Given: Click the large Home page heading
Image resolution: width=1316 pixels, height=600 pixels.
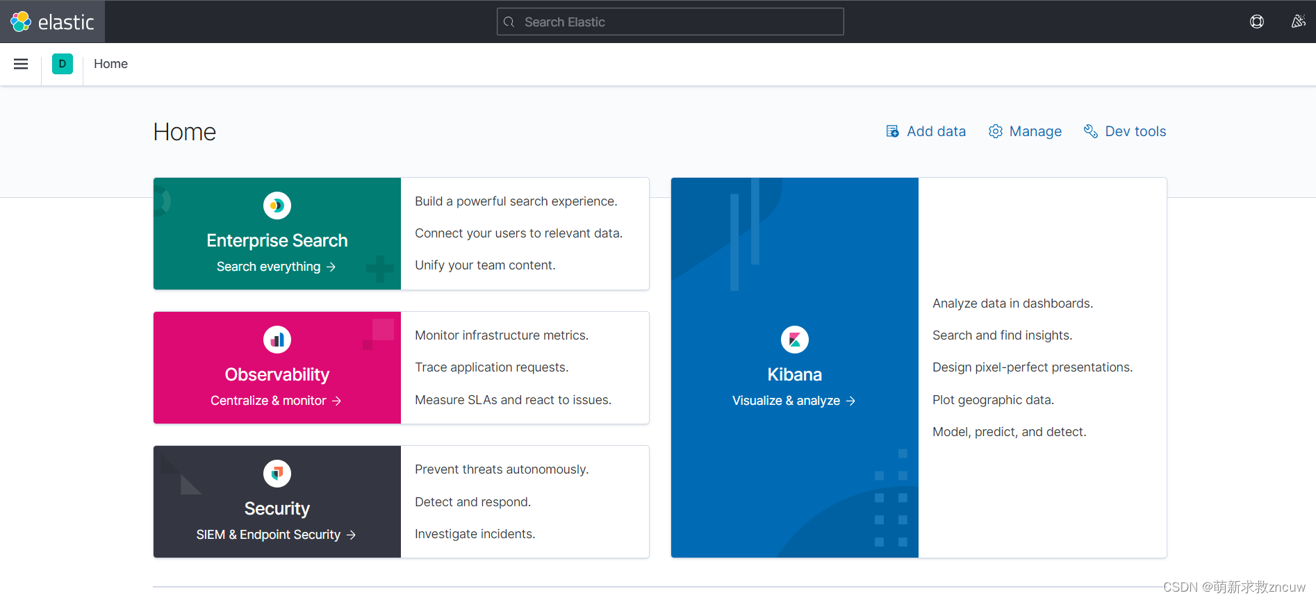Looking at the screenshot, I should point(185,132).
